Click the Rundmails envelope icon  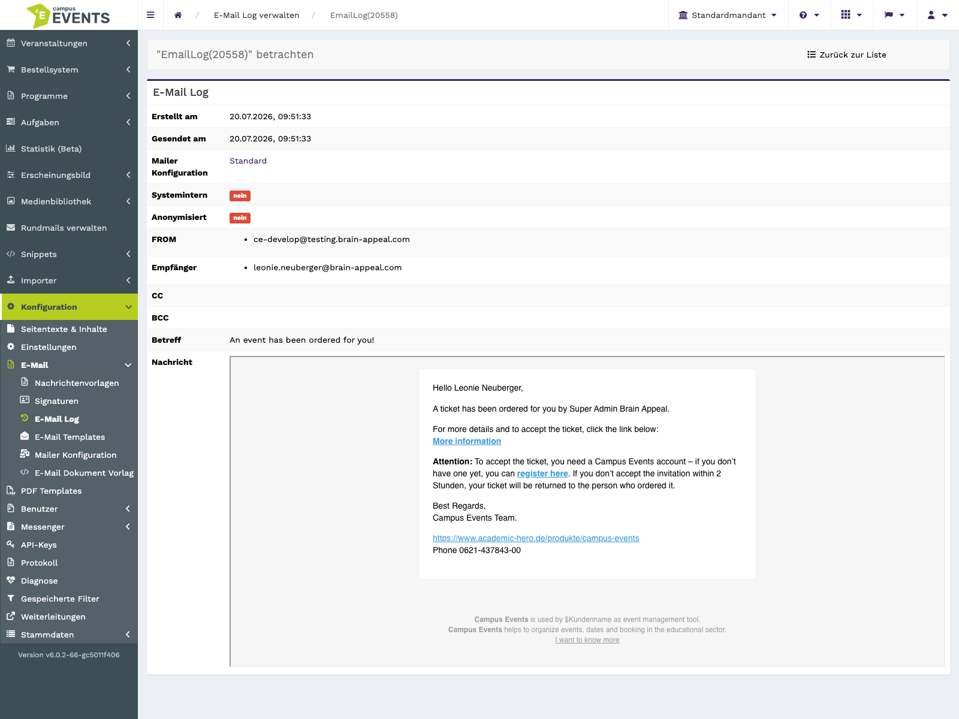click(x=11, y=228)
